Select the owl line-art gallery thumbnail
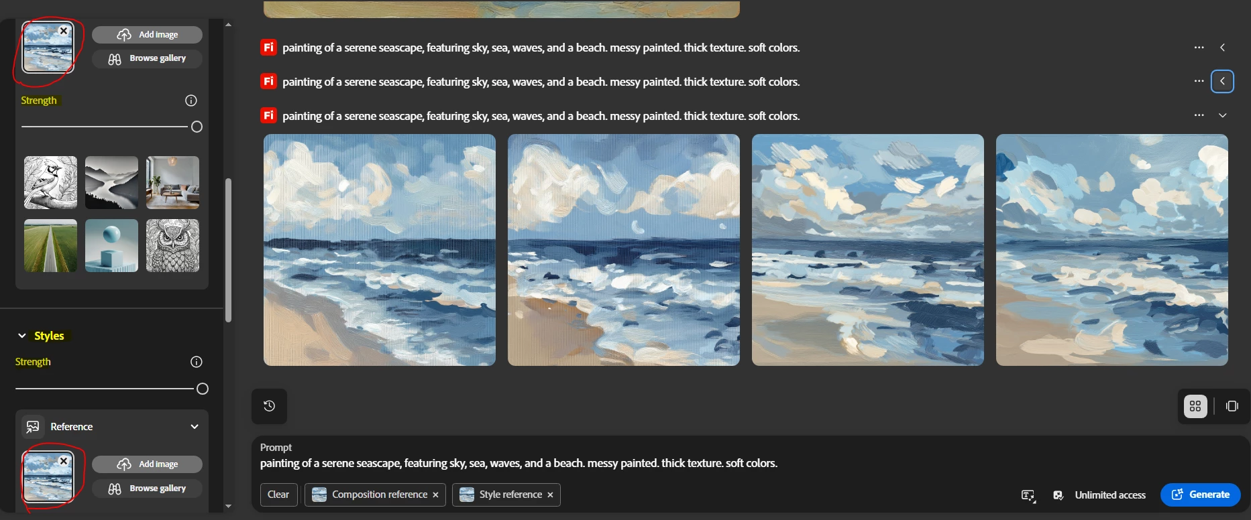The image size is (1251, 520). click(172, 245)
